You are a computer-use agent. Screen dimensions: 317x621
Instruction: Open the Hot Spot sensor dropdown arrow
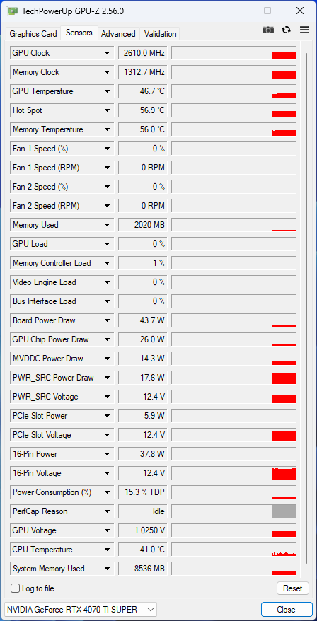(107, 110)
